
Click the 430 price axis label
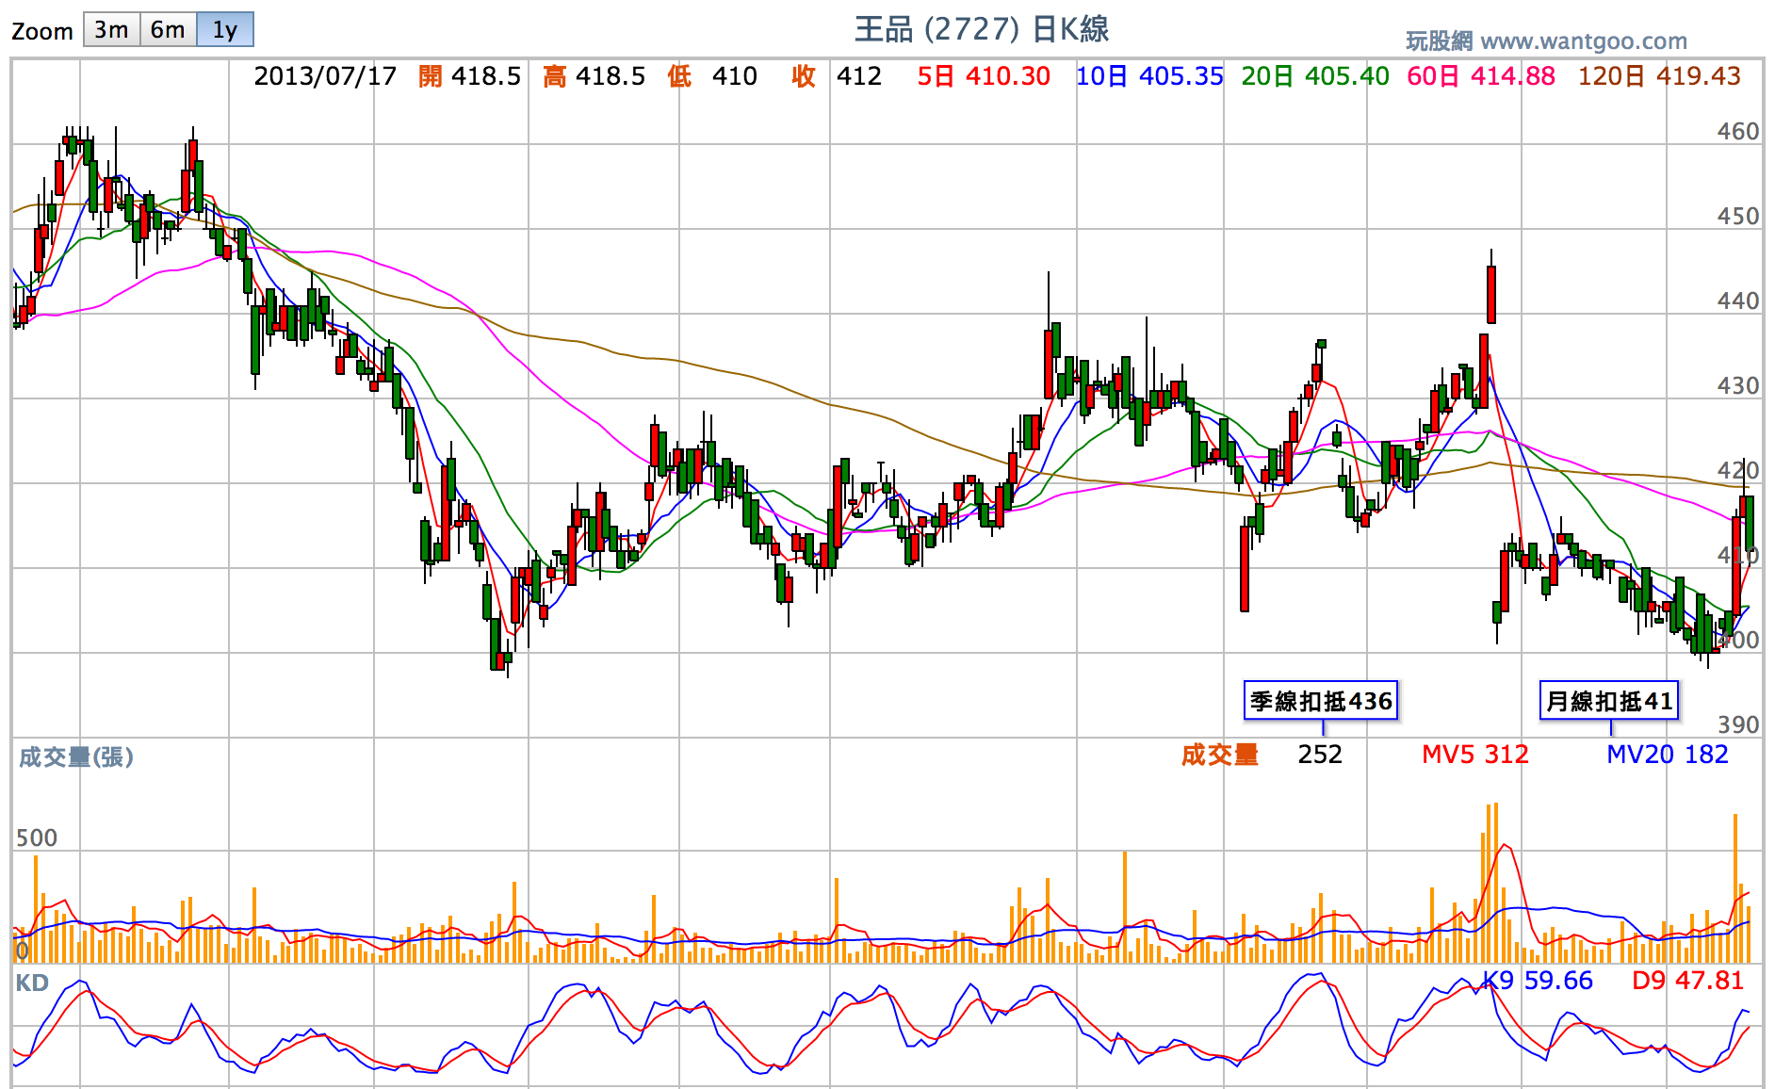(1738, 386)
